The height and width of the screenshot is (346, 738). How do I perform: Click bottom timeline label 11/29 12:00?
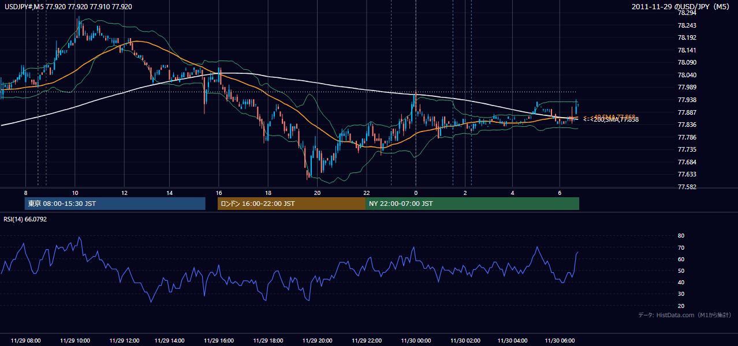point(124,341)
